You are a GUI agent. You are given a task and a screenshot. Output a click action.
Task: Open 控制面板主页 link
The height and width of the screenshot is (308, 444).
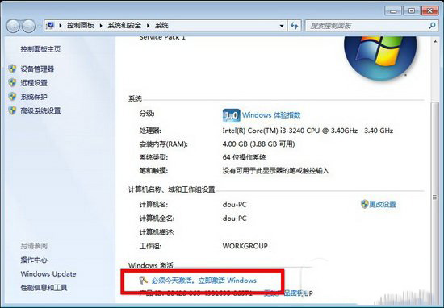(40, 49)
